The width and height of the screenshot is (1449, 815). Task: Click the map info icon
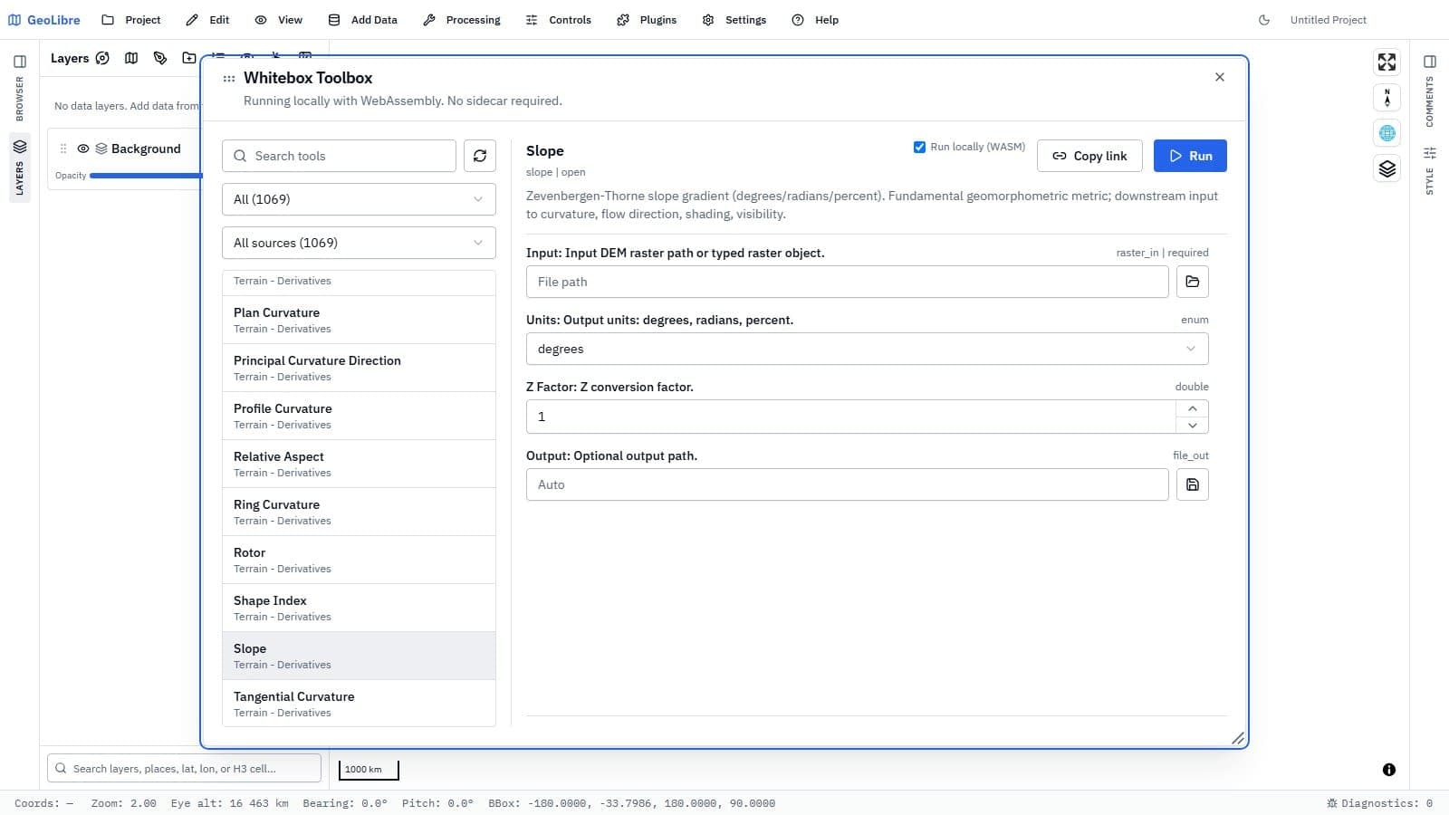(x=1389, y=770)
